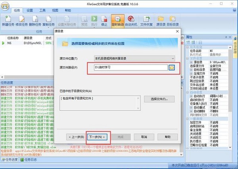The width and height of the screenshot is (238, 169).
Task: Click the categorized view icon in 属性 panel
Action: (188, 42)
